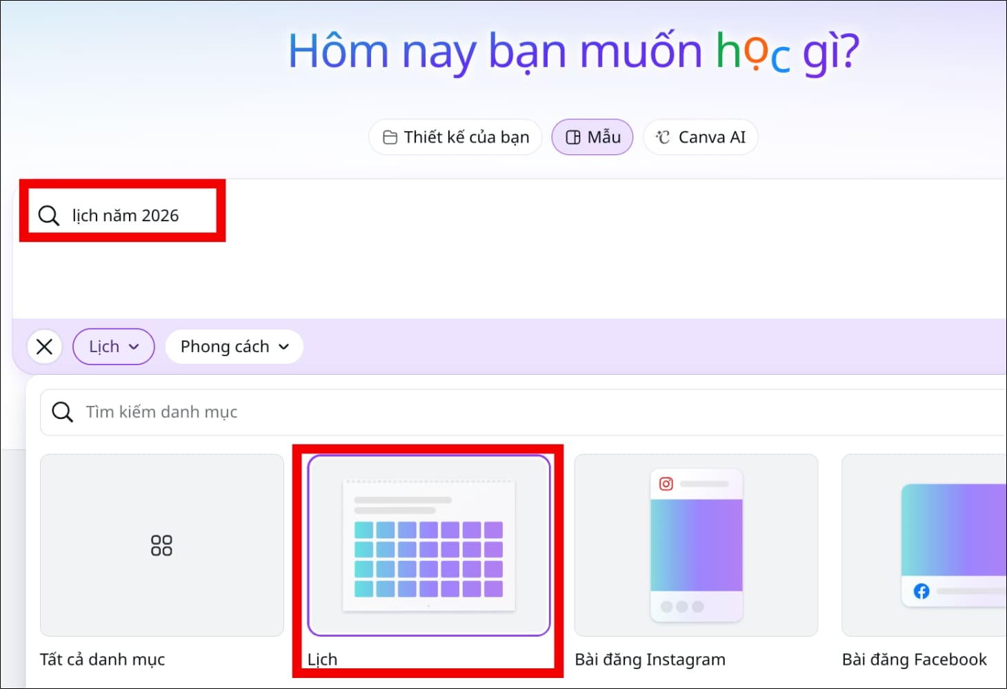
Task: Click the template icon inside the Mẫu button
Action: click(x=573, y=137)
